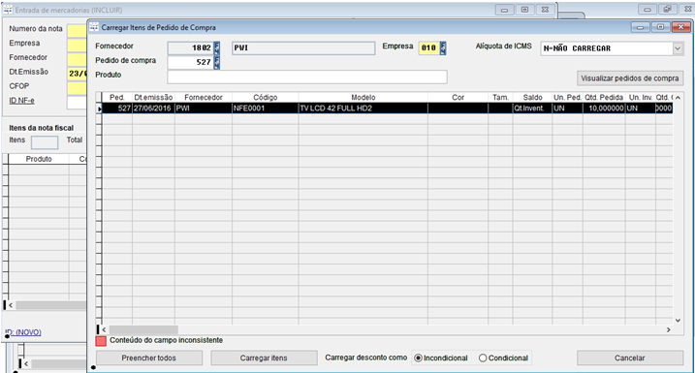695x373 pixels.
Task: Click the Carregar itens button
Action: coord(264,357)
